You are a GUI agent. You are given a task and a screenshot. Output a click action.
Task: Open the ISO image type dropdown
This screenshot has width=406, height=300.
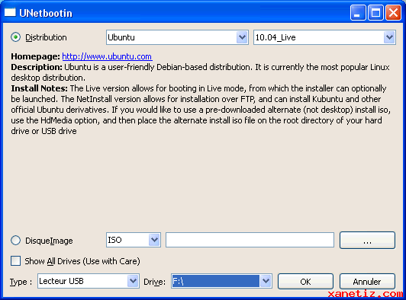[134, 240]
